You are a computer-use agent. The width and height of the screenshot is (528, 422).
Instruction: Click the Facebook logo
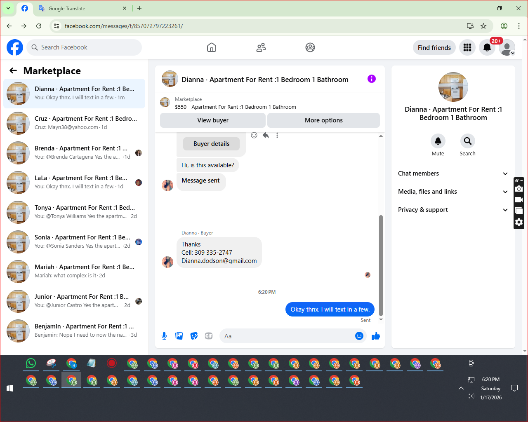point(15,47)
